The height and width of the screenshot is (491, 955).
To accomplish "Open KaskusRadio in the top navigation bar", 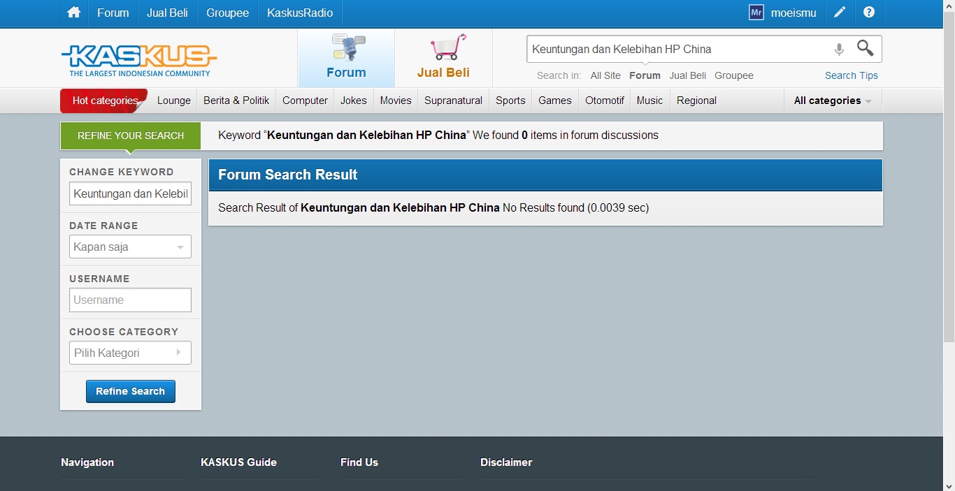I will (x=300, y=13).
